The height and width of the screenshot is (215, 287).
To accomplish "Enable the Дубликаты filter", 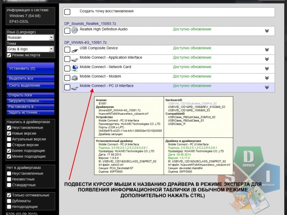I will tap(9, 201).
